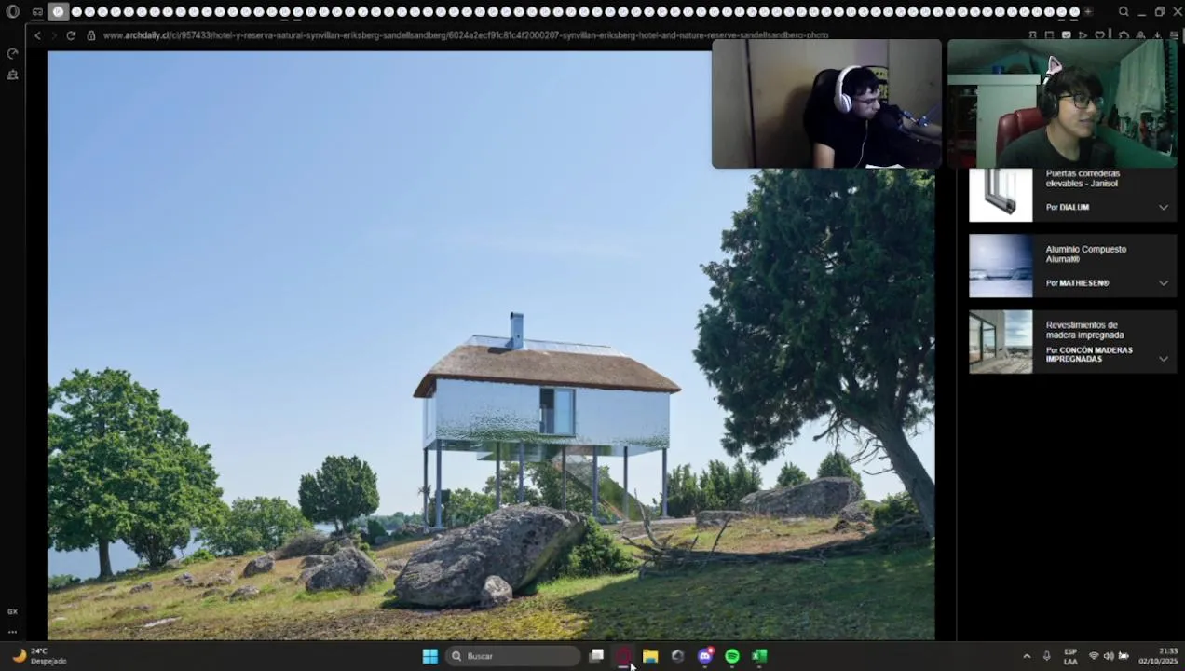
Task: Take a page snapshot with the camera-frame icon
Action: click(1049, 35)
